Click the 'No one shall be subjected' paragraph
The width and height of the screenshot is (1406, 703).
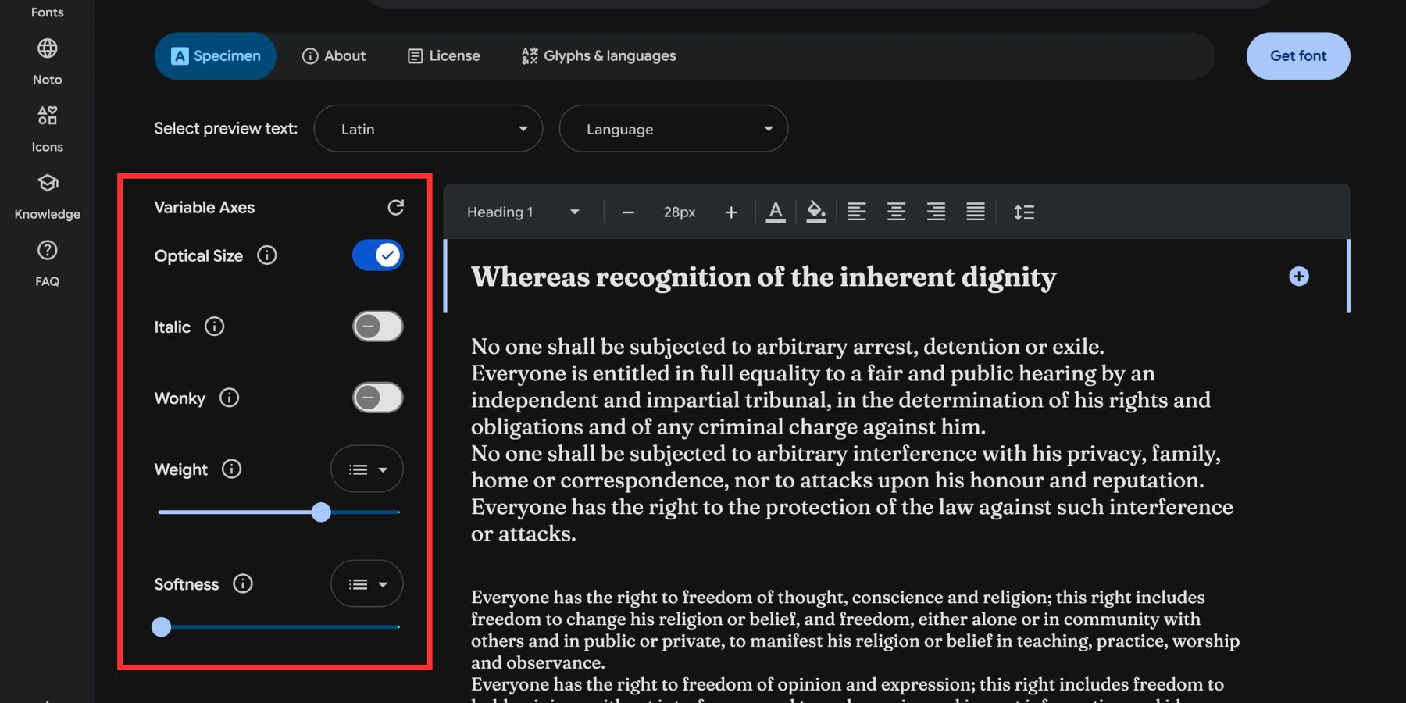coord(851,440)
